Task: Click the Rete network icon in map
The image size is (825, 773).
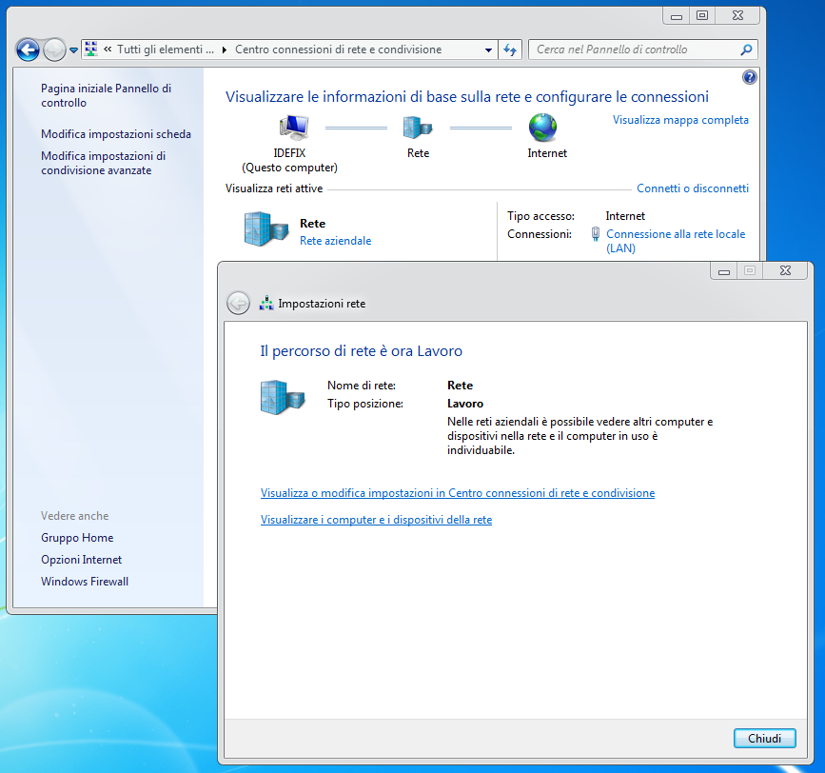Action: click(x=417, y=128)
